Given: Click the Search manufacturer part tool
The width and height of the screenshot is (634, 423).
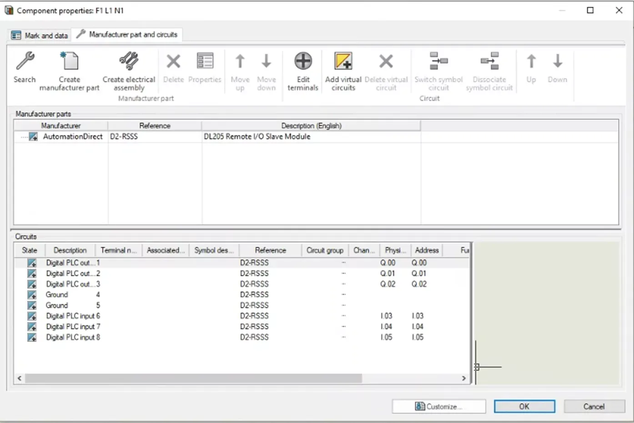Looking at the screenshot, I should click(x=25, y=68).
